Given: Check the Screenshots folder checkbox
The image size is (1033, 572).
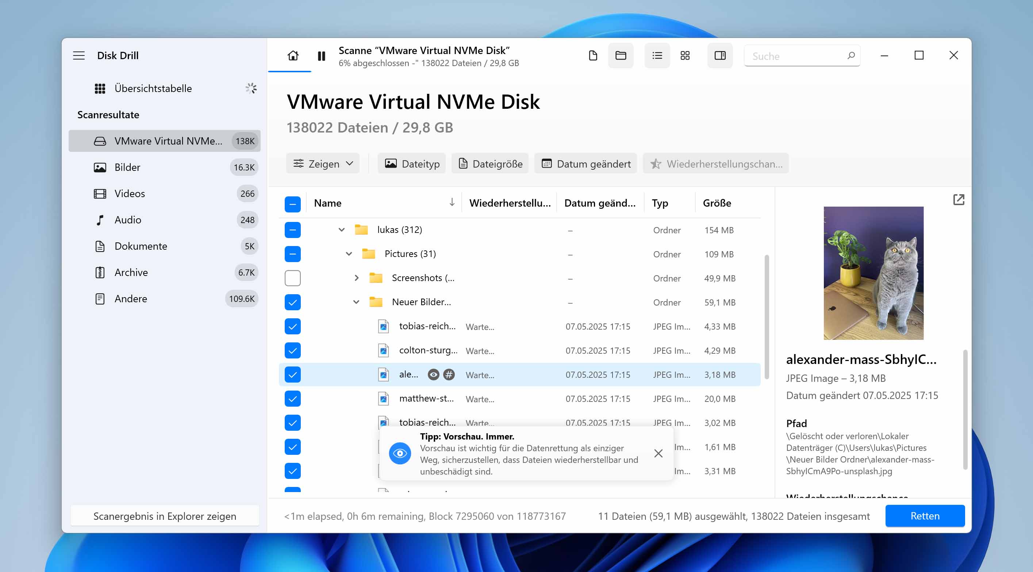Looking at the screenshot, I should click(x=292, y=278).
